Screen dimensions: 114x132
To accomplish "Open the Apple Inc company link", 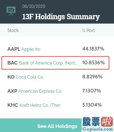I will [31, 49].
